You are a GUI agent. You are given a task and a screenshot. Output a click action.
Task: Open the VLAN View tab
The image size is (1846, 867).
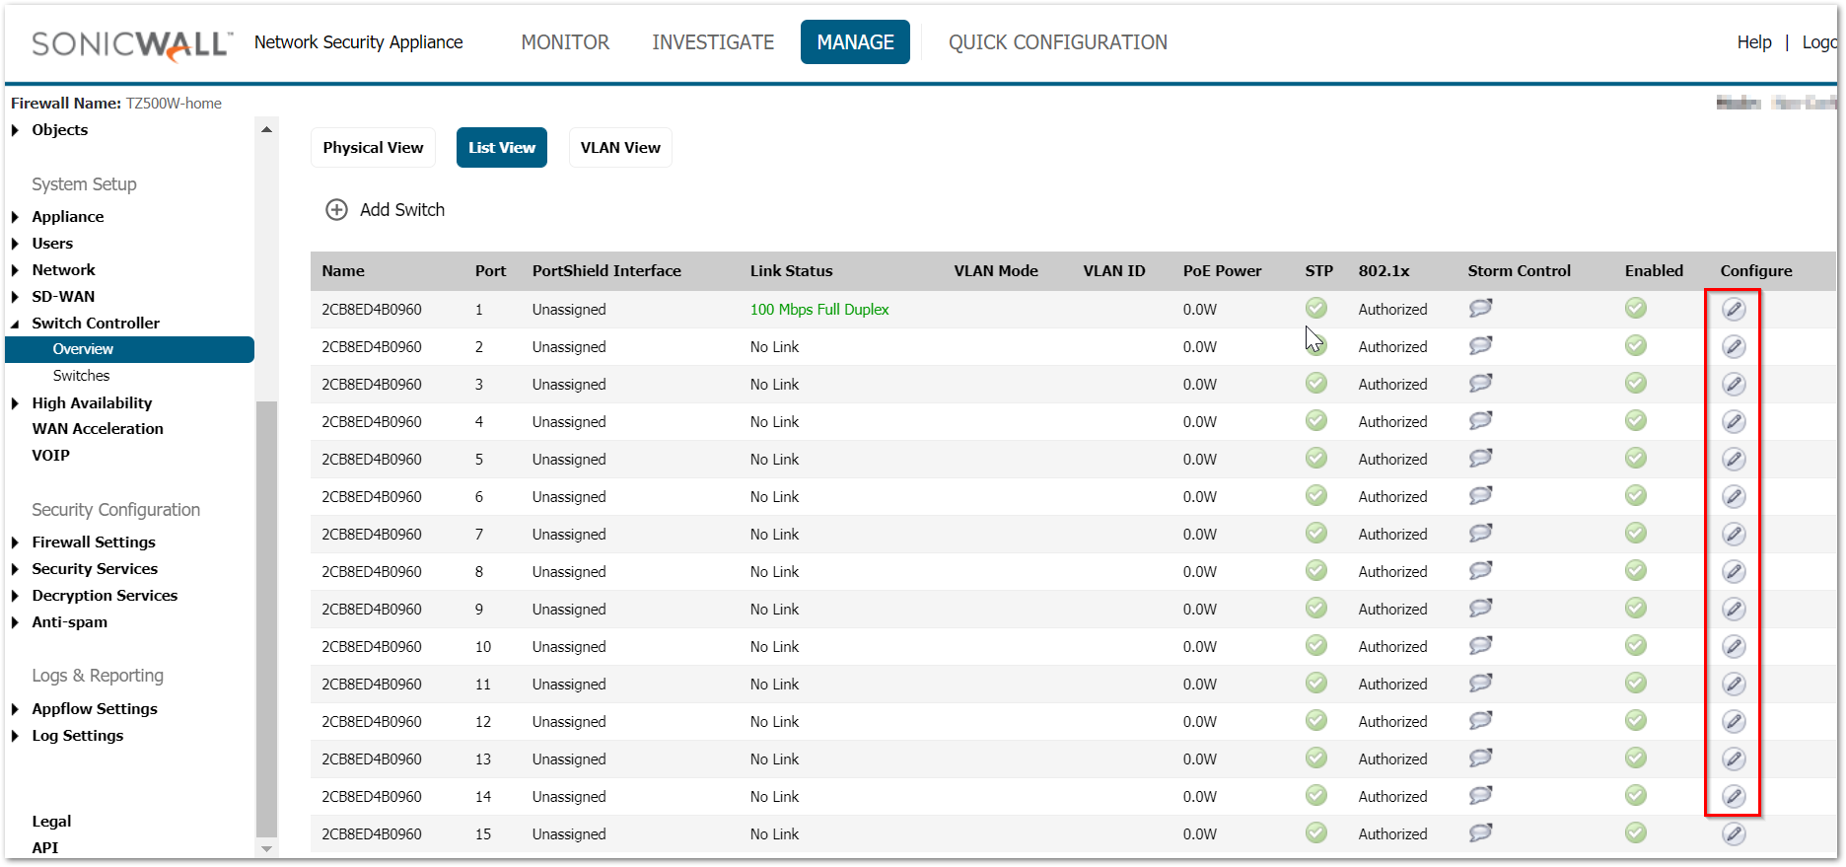click(x=620, y=148)
